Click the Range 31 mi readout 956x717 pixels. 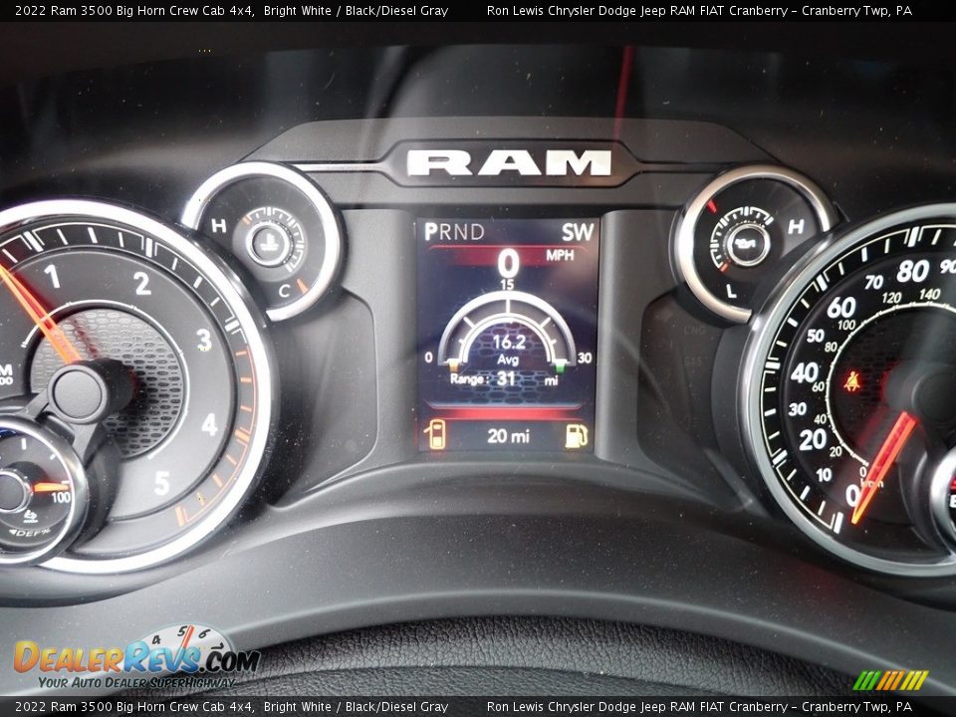tap(504, 379)
